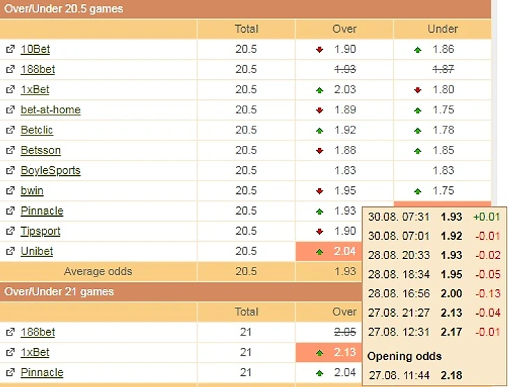Screen dimensions: 508x387
Task: Open the Betclic bookmaker link
Action: 37,130
